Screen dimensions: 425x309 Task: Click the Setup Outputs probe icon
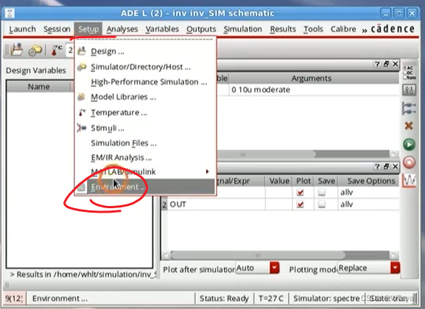coord(409,108)
